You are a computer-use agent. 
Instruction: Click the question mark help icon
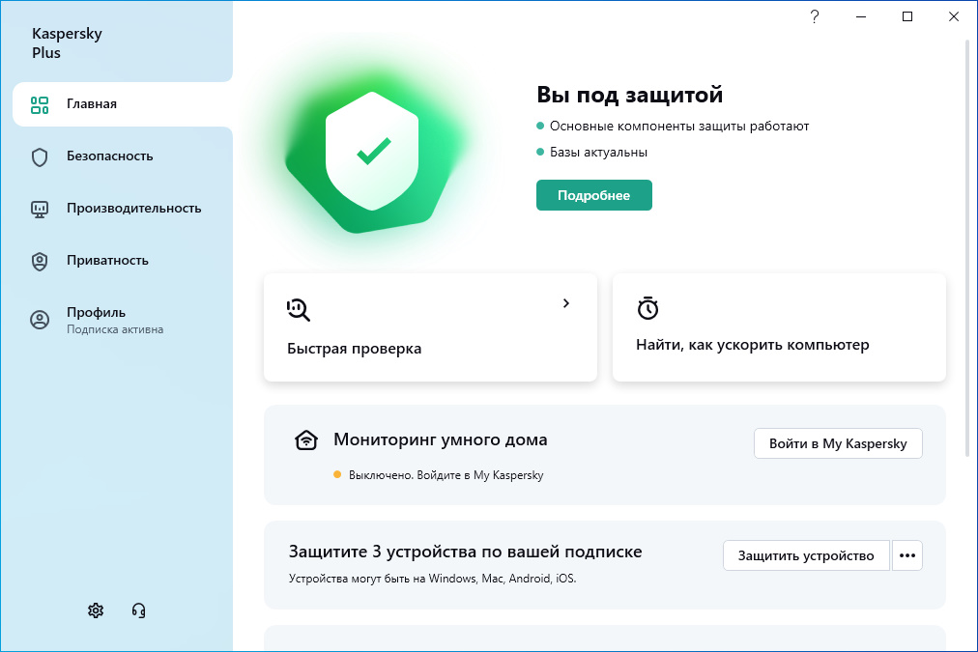click(815, 16)
